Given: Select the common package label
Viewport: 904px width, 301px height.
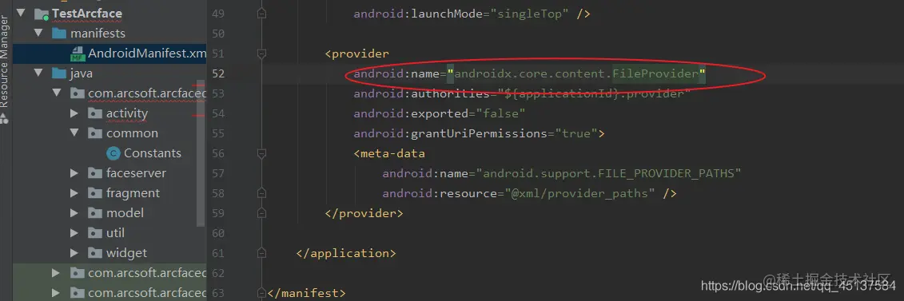Looking at the screenshot, I should [x=132, y=133].
